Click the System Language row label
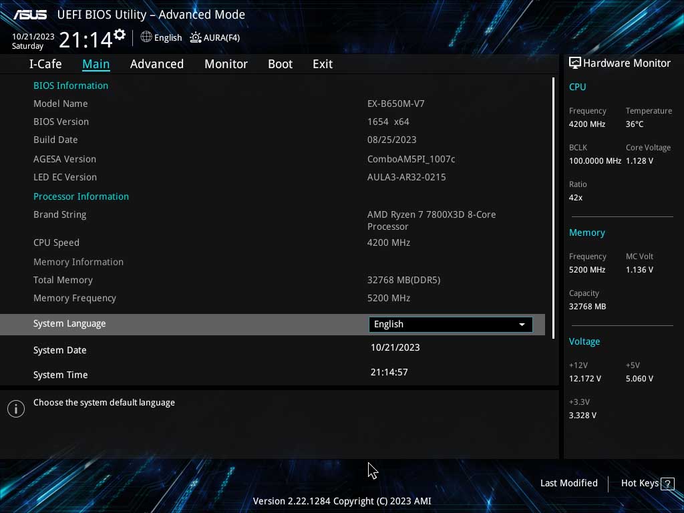 point(69,324)
